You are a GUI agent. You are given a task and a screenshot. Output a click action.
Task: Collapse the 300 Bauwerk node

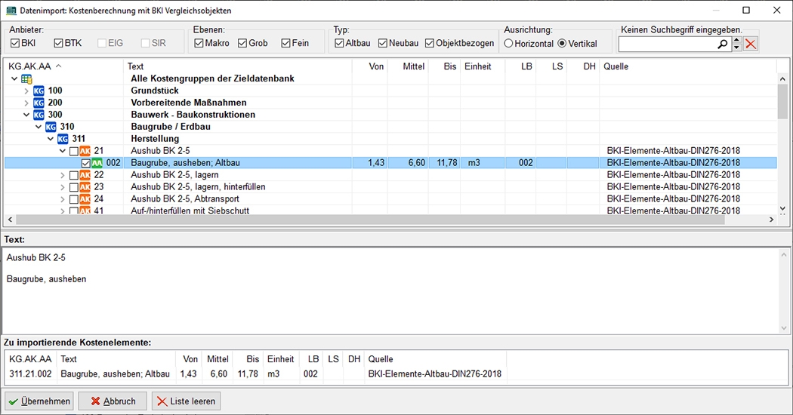[x=26, y=115]
